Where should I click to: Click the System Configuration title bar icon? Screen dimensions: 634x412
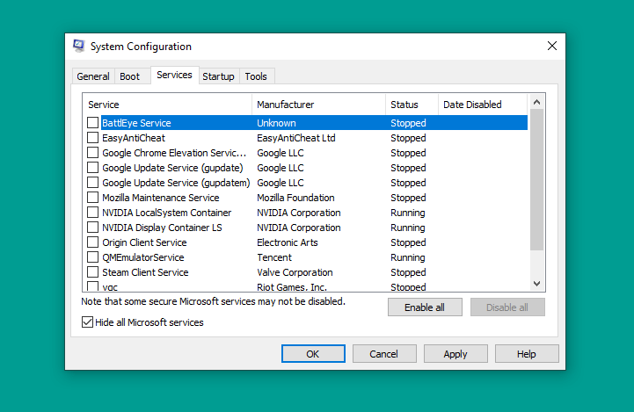79,46
